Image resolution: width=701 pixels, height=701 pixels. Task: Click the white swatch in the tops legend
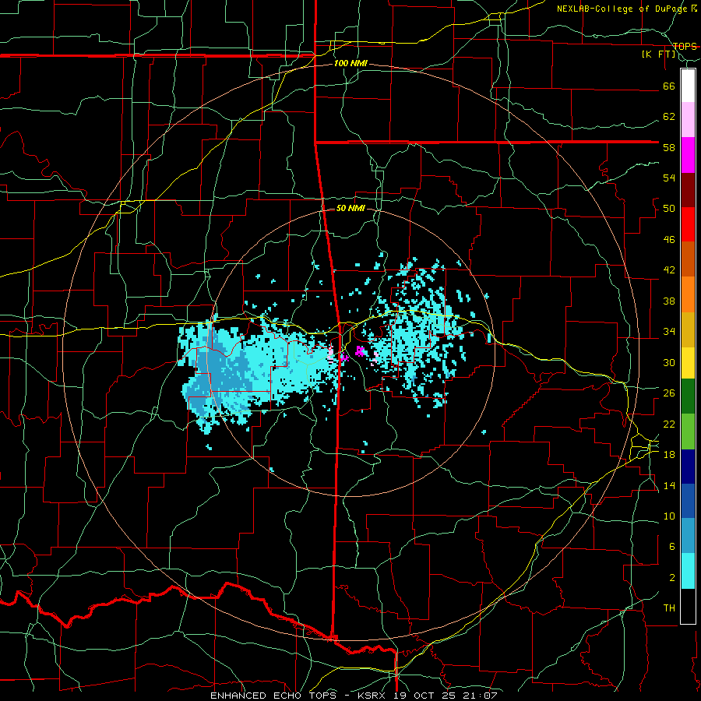click(x=688, y=86)
